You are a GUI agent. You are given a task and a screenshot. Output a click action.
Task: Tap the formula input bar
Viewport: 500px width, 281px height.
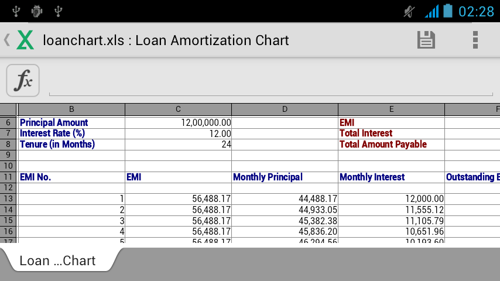click(x=271, y=80)
